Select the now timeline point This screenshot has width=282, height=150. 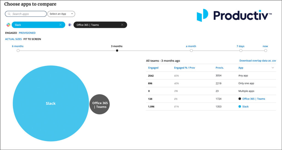tap(266, 51)
